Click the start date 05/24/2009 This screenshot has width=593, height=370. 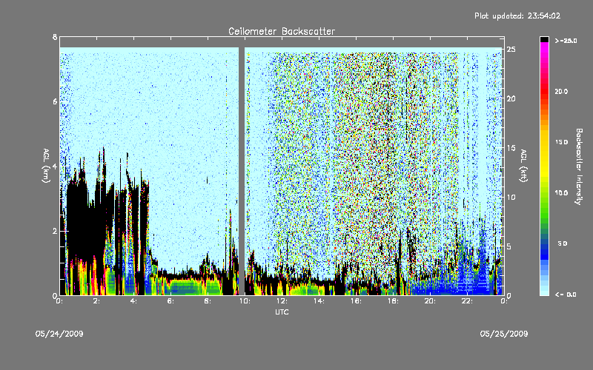[59, 334]
